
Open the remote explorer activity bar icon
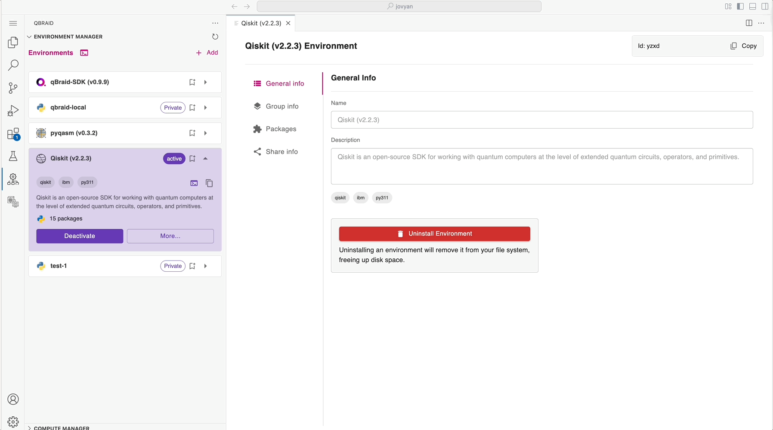click(x=13, y=202)
